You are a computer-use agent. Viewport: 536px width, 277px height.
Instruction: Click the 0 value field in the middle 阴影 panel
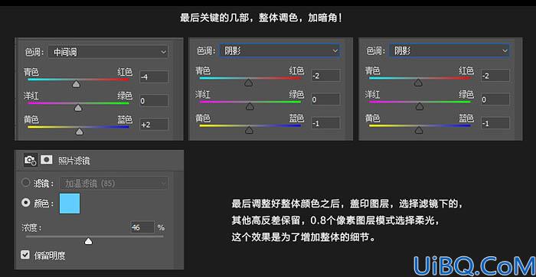[x=325, y=99]
